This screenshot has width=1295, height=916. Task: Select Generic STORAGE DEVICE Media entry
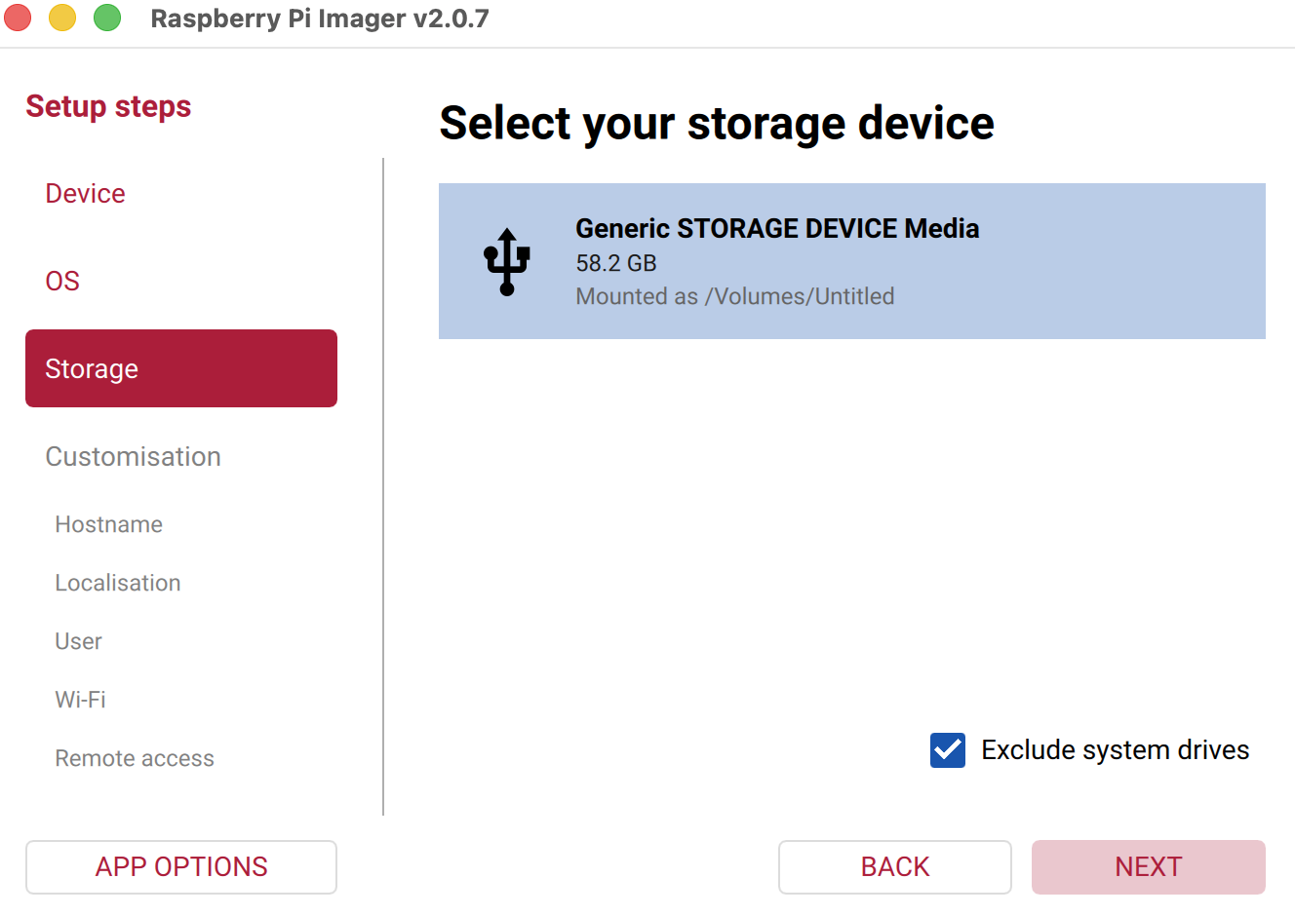tap(852, 261)
